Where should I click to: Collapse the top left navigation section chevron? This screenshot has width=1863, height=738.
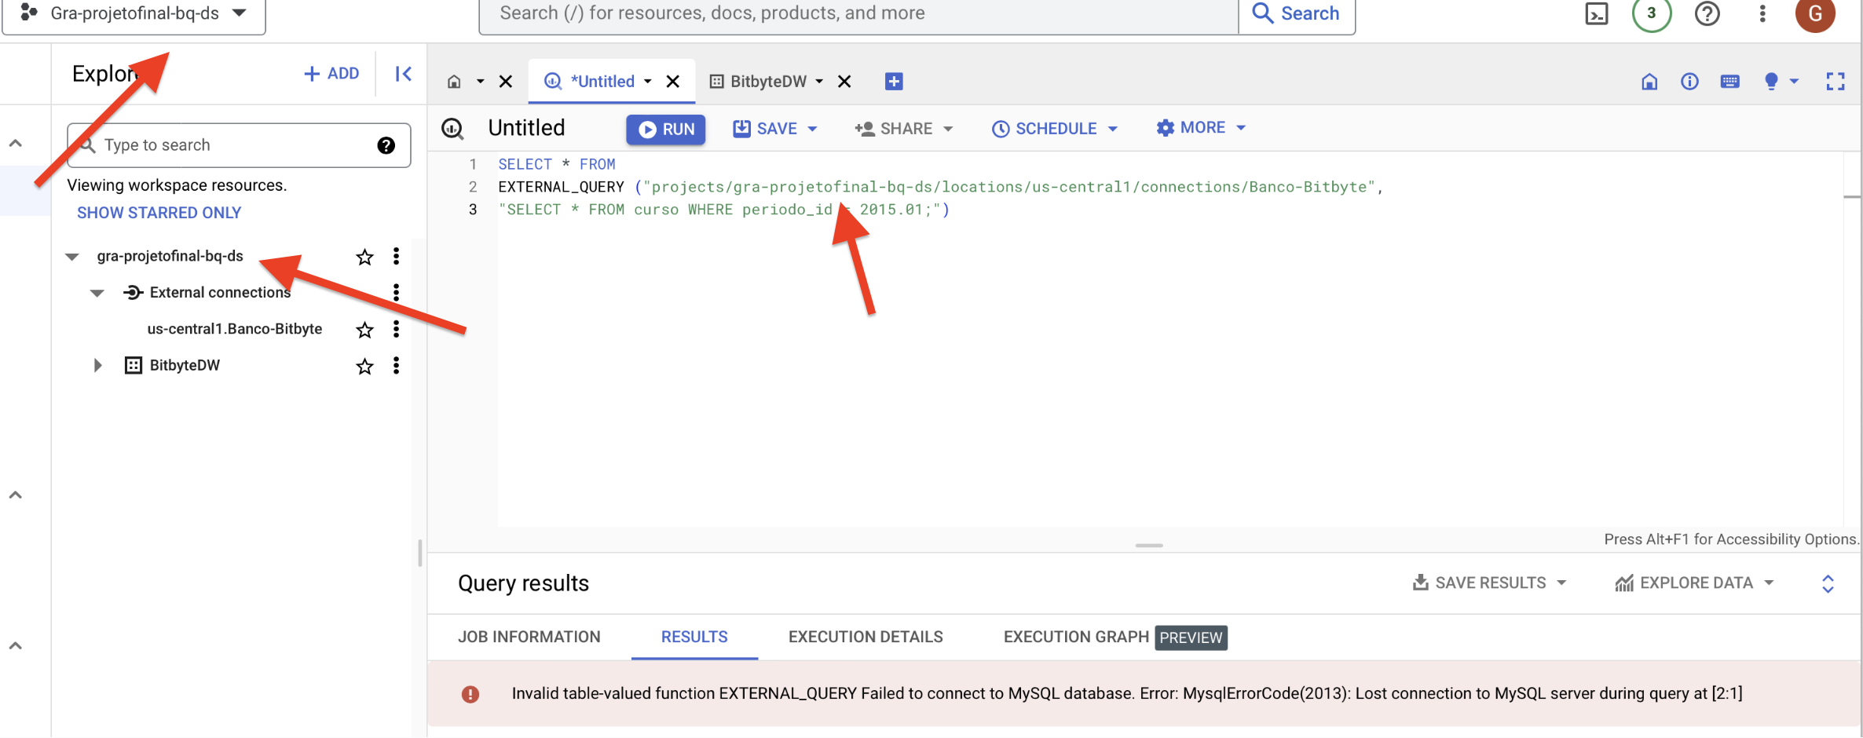15,143
